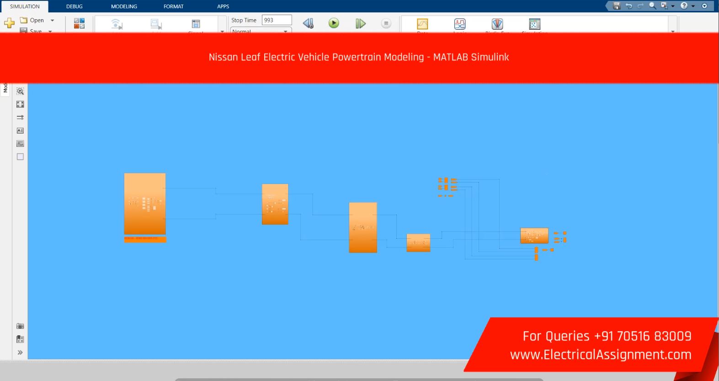719x381 pixels.
Task: Click the Fit to View palette icon
Action: coord(20,104)
